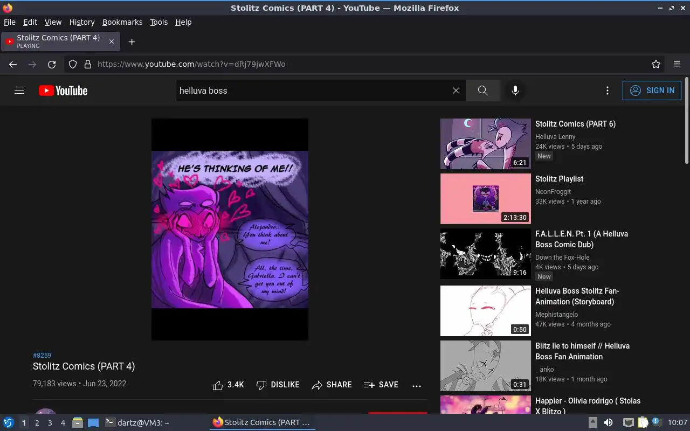690x431 pixels.
Task: Click the magnifier search button
Action: point(483,91)
